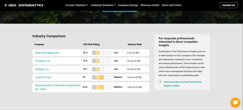The height and width of the screenshot is (110, 243).
Task: Click the Morningstar Sustainalytics logo
Action: pos(24,5)
